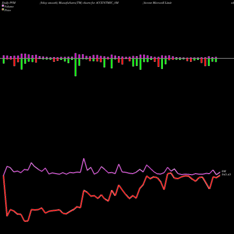Click the MunafaSutra ACCENTMIC_SM chart title
The height and width of the screenshot is (234, 234).
79,3
